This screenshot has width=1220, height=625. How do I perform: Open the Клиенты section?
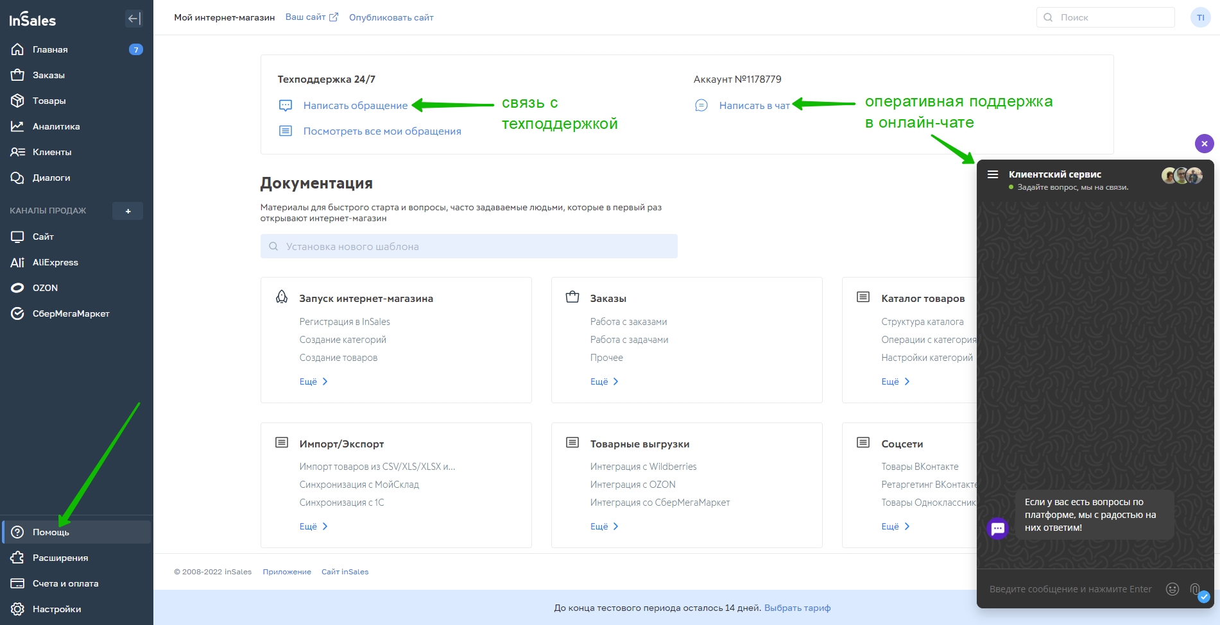[x=76, y=152]
